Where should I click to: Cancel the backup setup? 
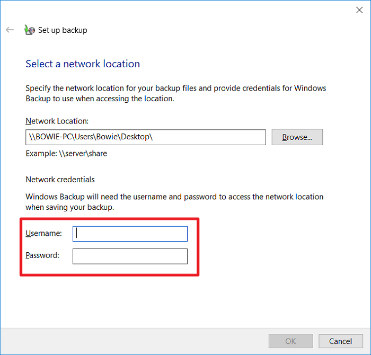click(340, 341)
